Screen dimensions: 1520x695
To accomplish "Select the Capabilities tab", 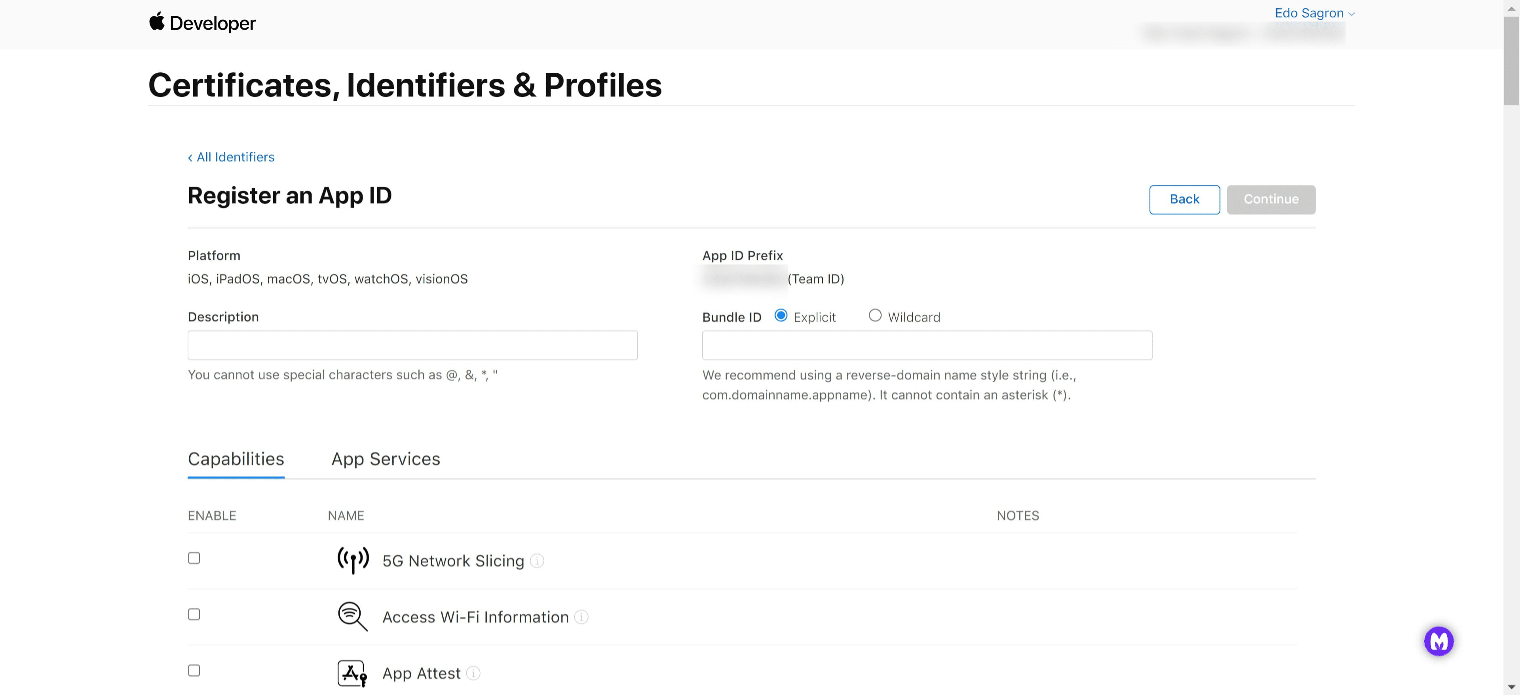I will [236, 458].
